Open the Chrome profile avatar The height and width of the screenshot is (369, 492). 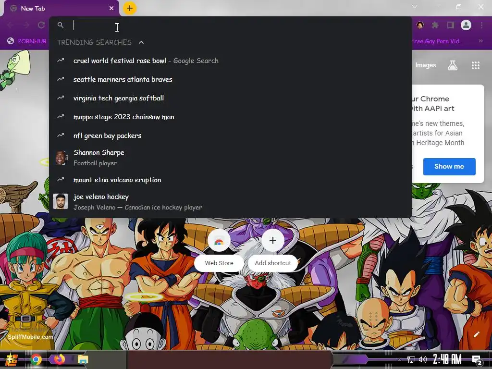(466, 25)
